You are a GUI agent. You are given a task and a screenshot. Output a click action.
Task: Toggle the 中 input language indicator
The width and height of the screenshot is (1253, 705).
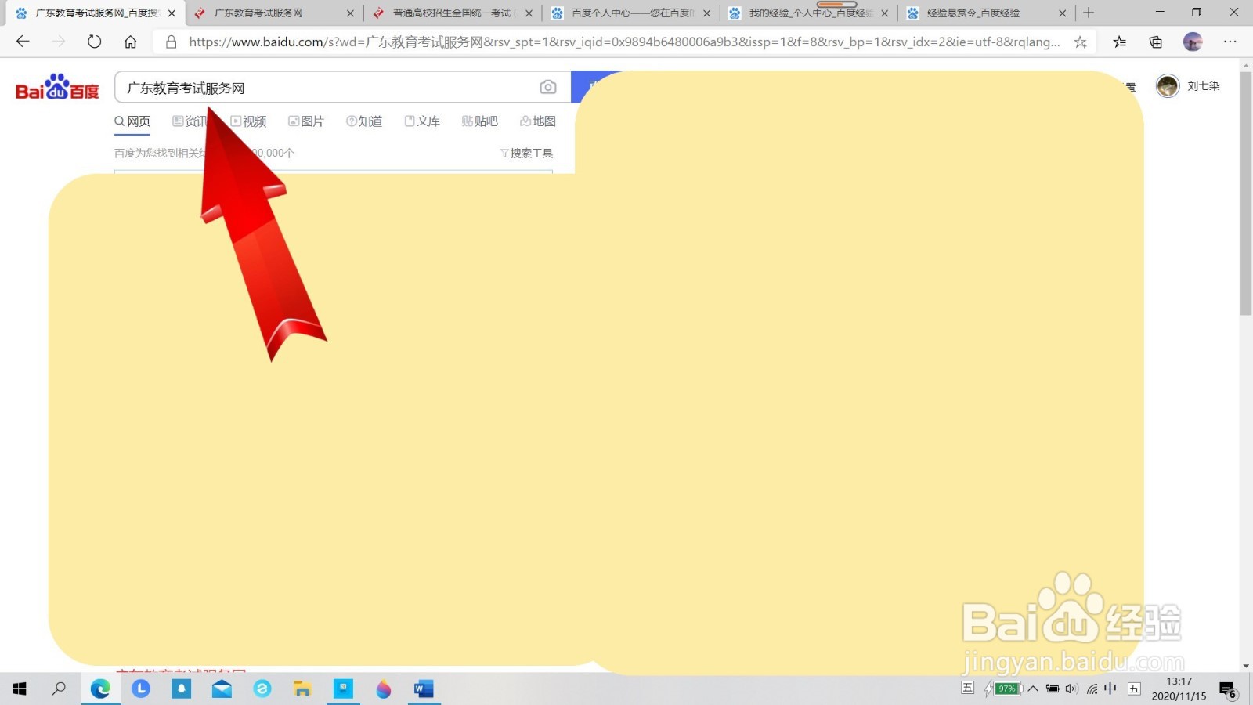[x=1110, y=689]
